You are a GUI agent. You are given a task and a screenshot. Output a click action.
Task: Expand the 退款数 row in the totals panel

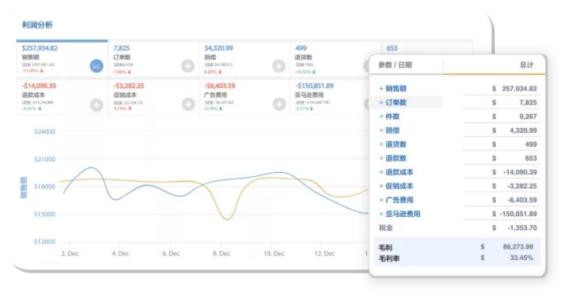coord(381,158)
